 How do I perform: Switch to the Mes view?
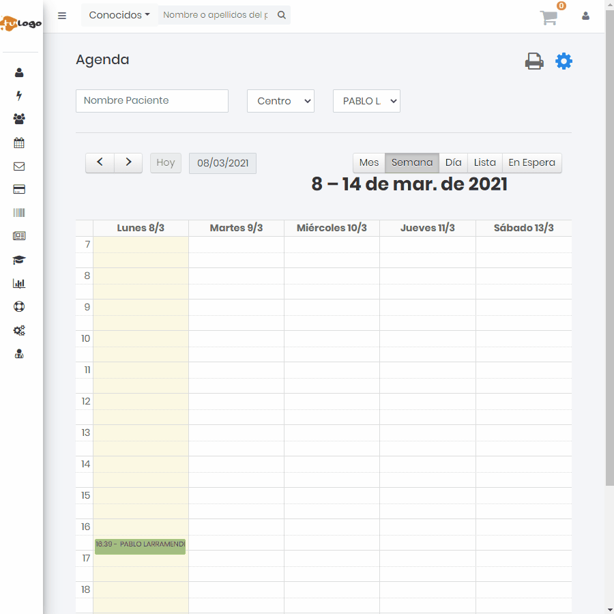tap(369, 162)
